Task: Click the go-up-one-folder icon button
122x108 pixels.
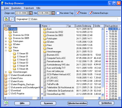Action: 6,19
